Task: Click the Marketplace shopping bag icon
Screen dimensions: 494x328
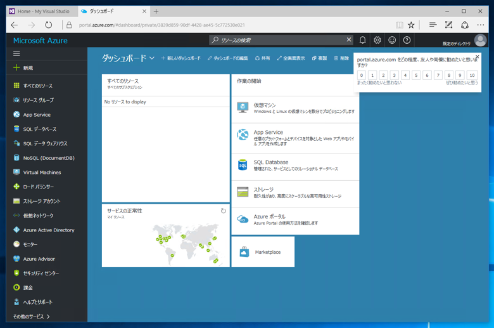Action: pyautogui.click(x=244, y=252)
